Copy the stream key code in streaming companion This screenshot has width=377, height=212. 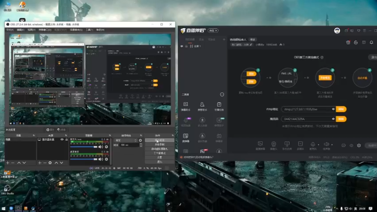click(x=341, y=119)
